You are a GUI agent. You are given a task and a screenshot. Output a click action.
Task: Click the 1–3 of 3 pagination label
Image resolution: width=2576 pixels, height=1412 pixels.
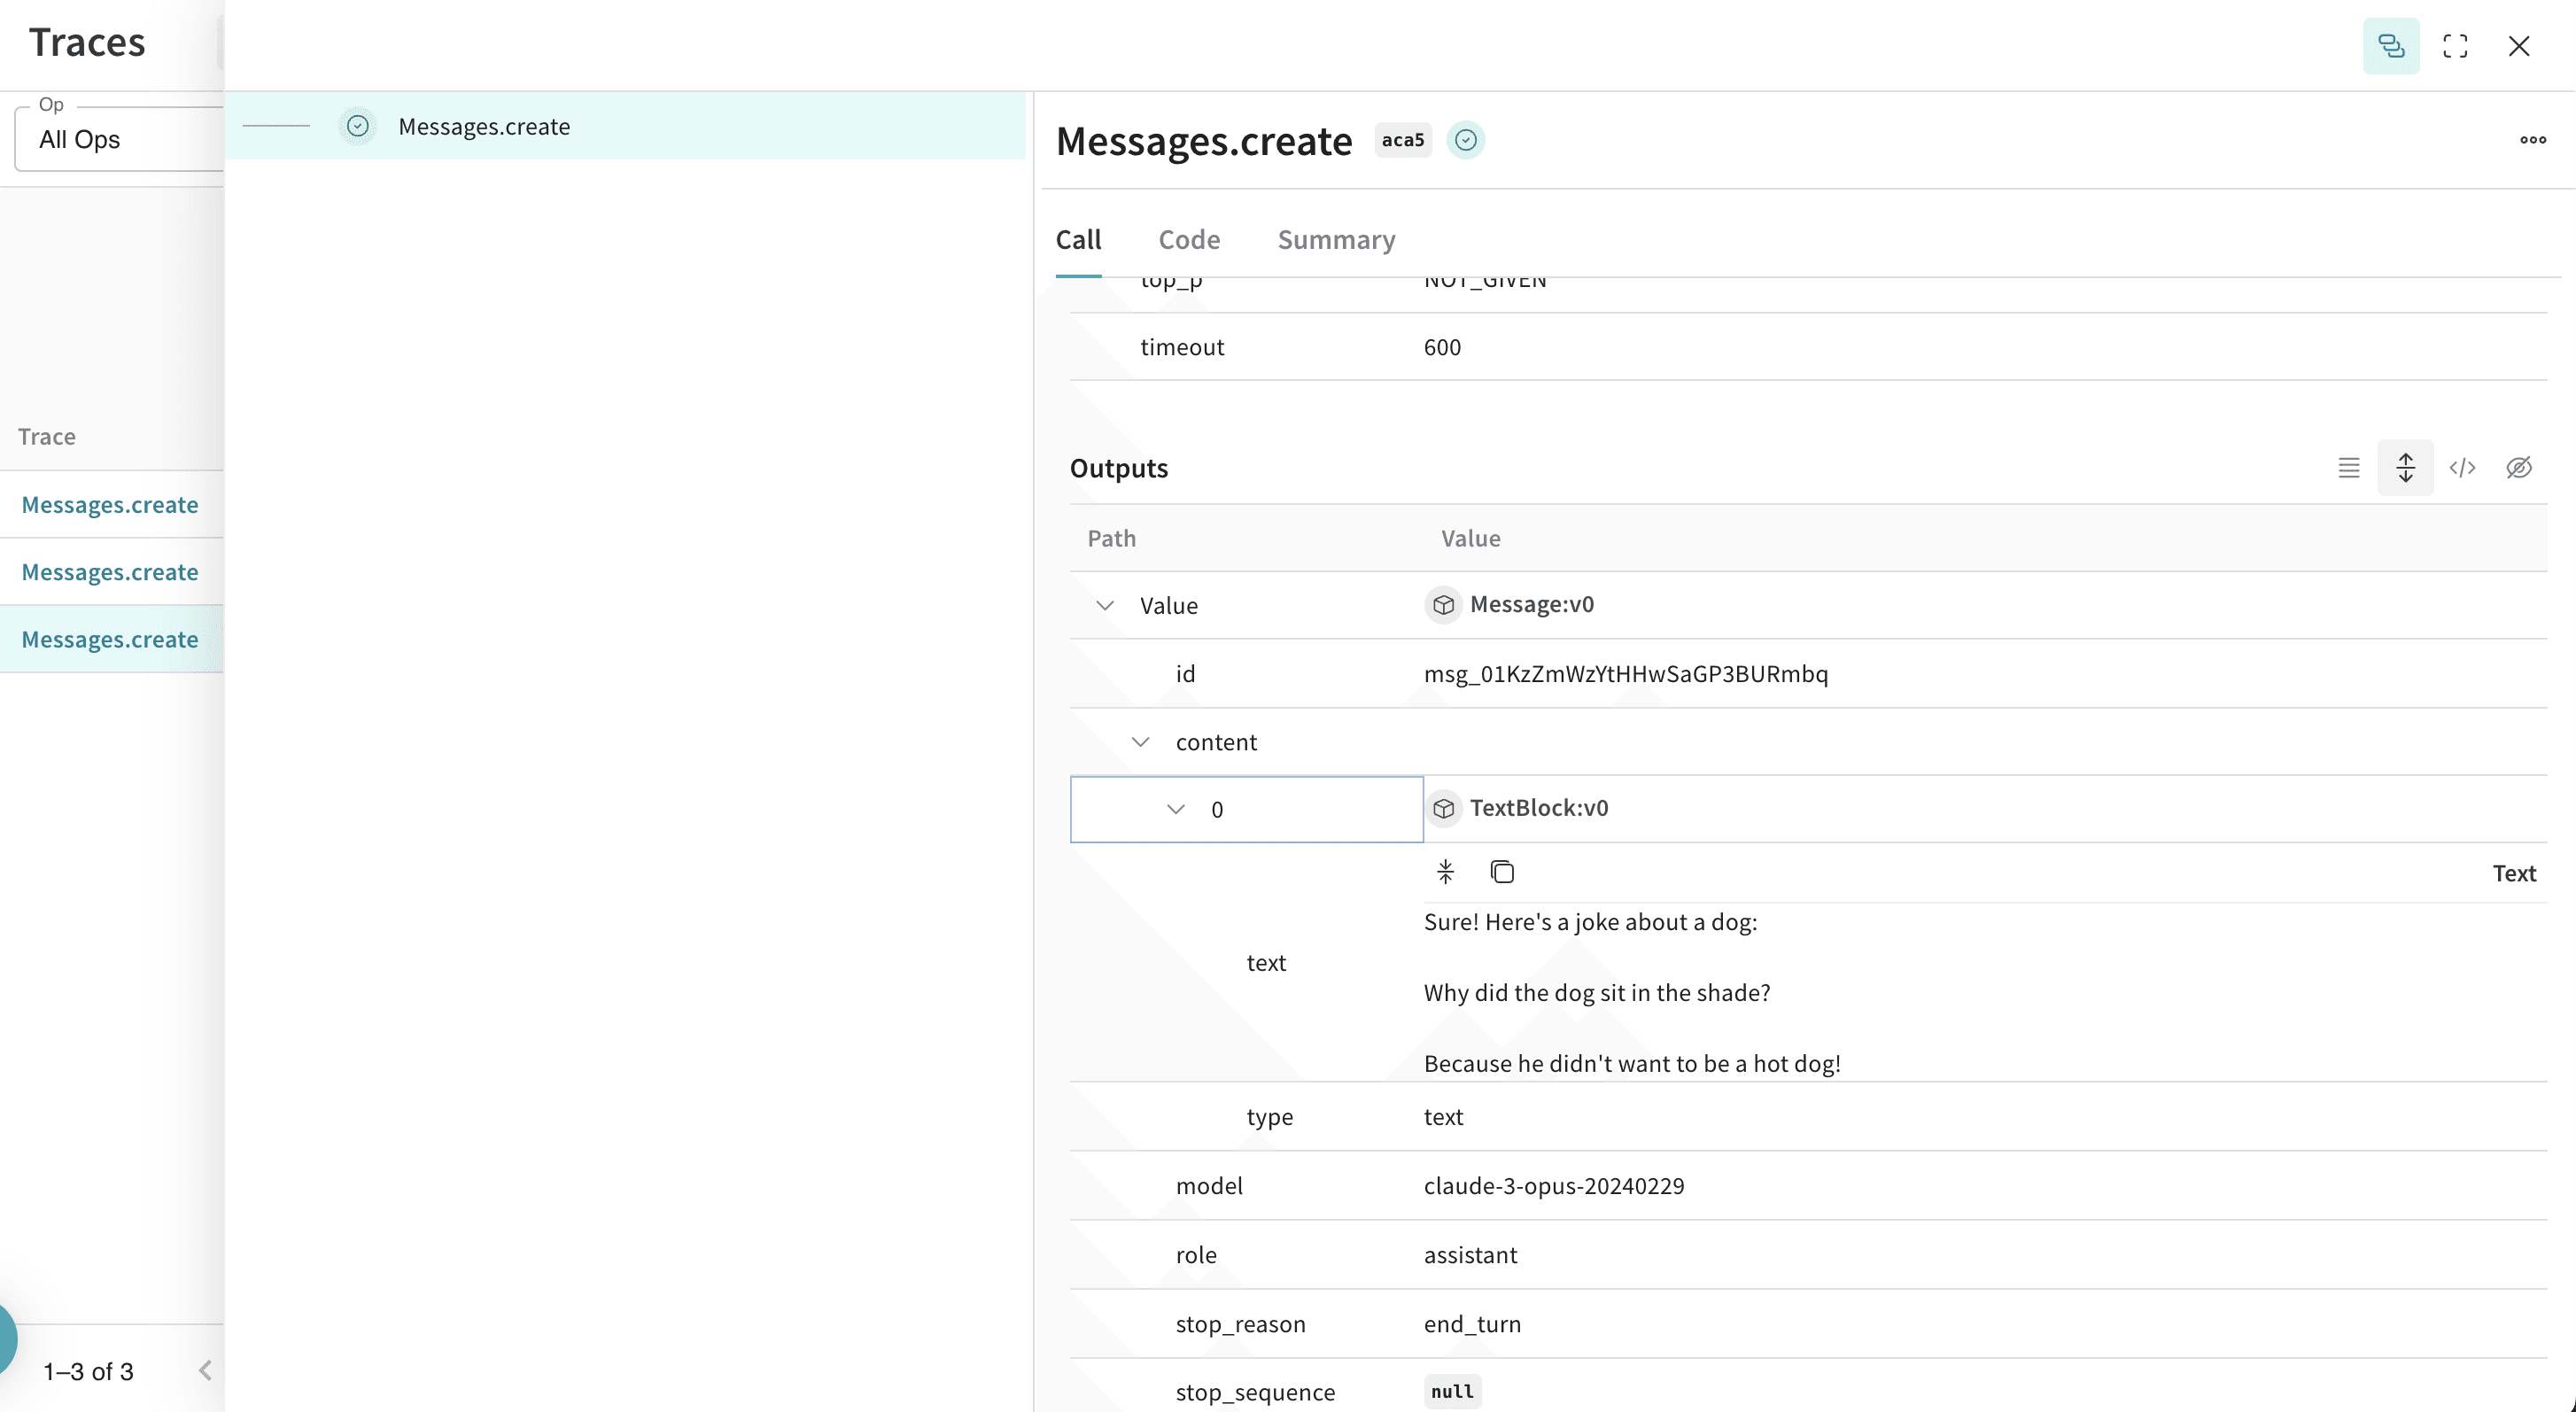[88, 1371]
